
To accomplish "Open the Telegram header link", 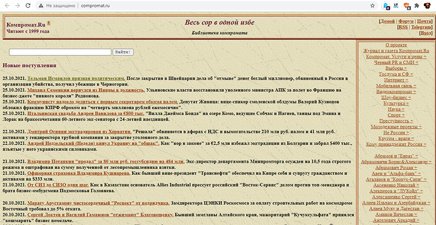I will point(421,27).
